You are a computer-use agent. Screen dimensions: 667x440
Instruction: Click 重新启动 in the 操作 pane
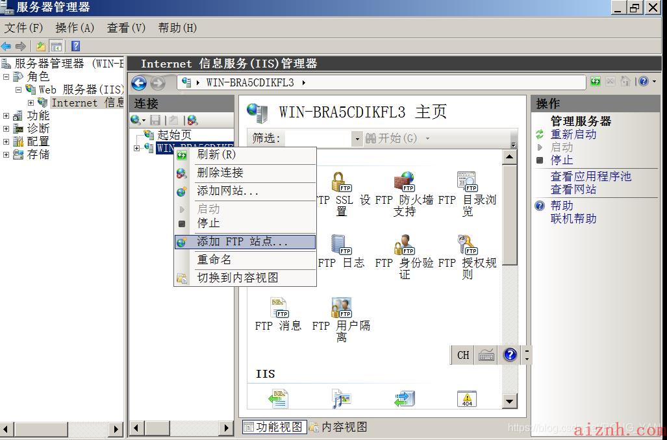click(x=573, y=134)
